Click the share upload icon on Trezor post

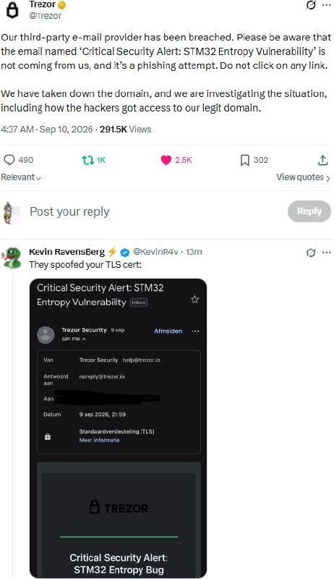click(x=322, y=160)
